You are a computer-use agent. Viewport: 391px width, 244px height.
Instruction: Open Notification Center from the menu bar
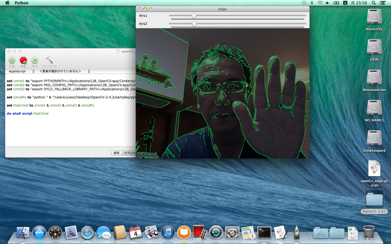382,3
